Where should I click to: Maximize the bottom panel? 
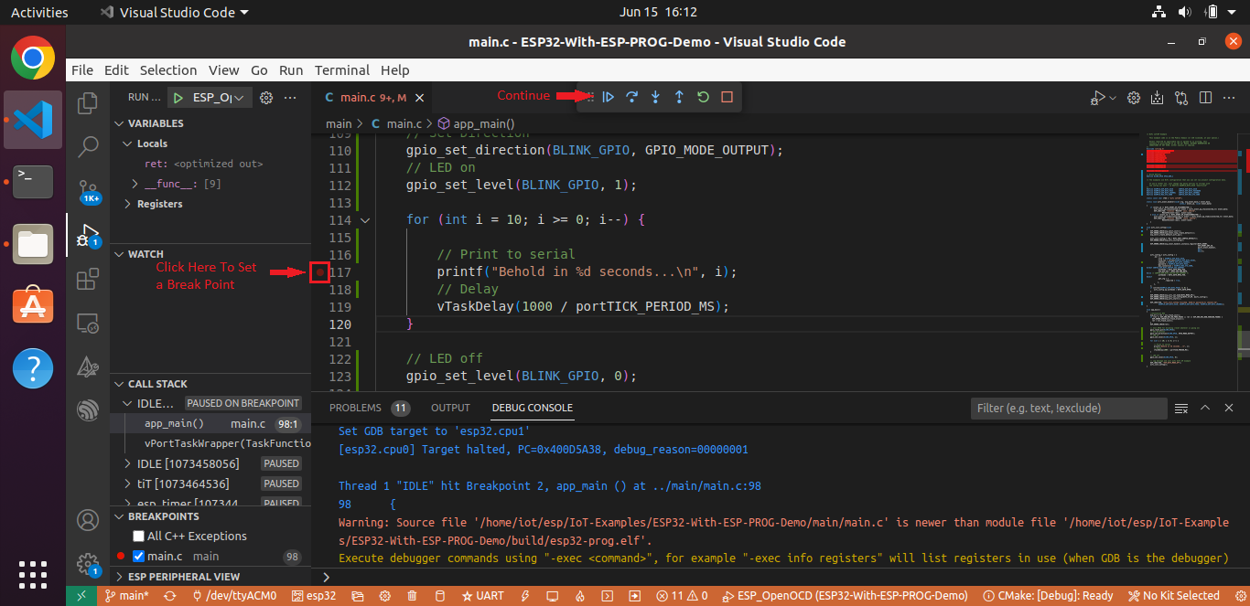(1205, 408)
